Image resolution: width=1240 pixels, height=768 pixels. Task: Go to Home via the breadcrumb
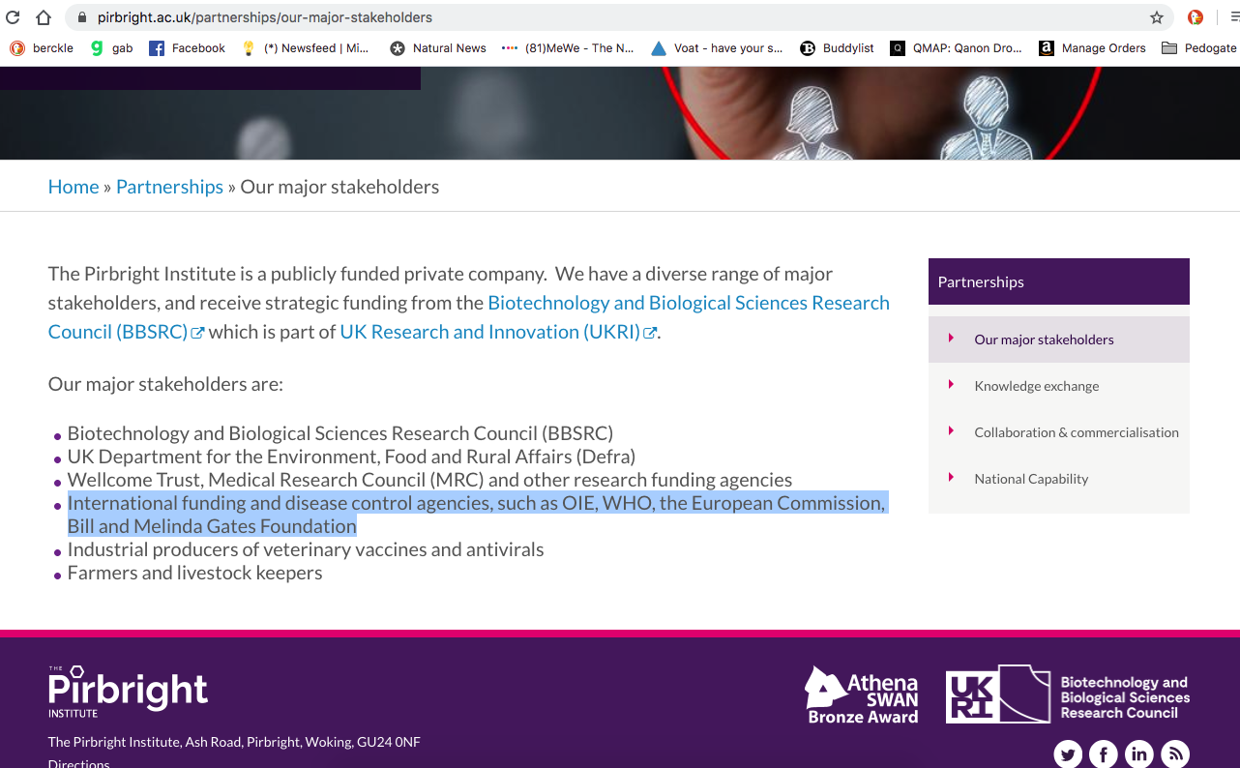pyautogui.click(x=74, y=187)
